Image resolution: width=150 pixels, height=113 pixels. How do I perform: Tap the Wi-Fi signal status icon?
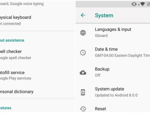[142, 4]
